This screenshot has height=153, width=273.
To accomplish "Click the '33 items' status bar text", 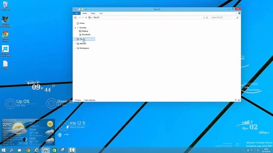I will [x=78, y=100].
